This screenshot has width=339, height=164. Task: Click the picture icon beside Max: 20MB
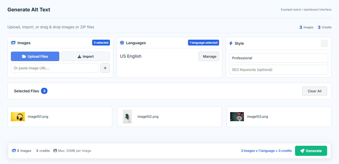pos(55,151)
